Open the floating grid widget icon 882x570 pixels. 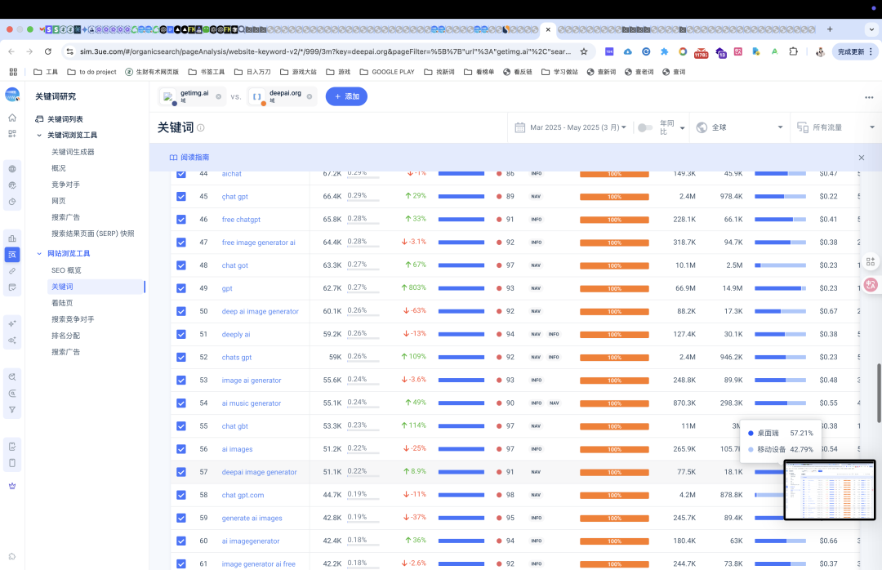[871, 261]
